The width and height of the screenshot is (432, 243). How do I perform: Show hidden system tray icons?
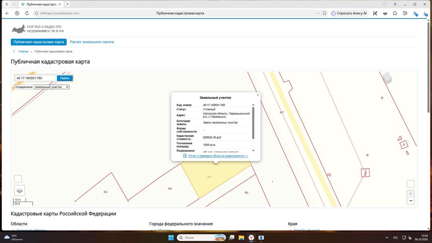pyautogui.click(x=387, y=238)
